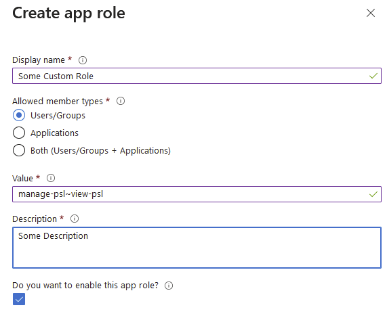Click the Description text area
Image resolution: width=387 pixels, height=316 pixels.
coord(197,248)
